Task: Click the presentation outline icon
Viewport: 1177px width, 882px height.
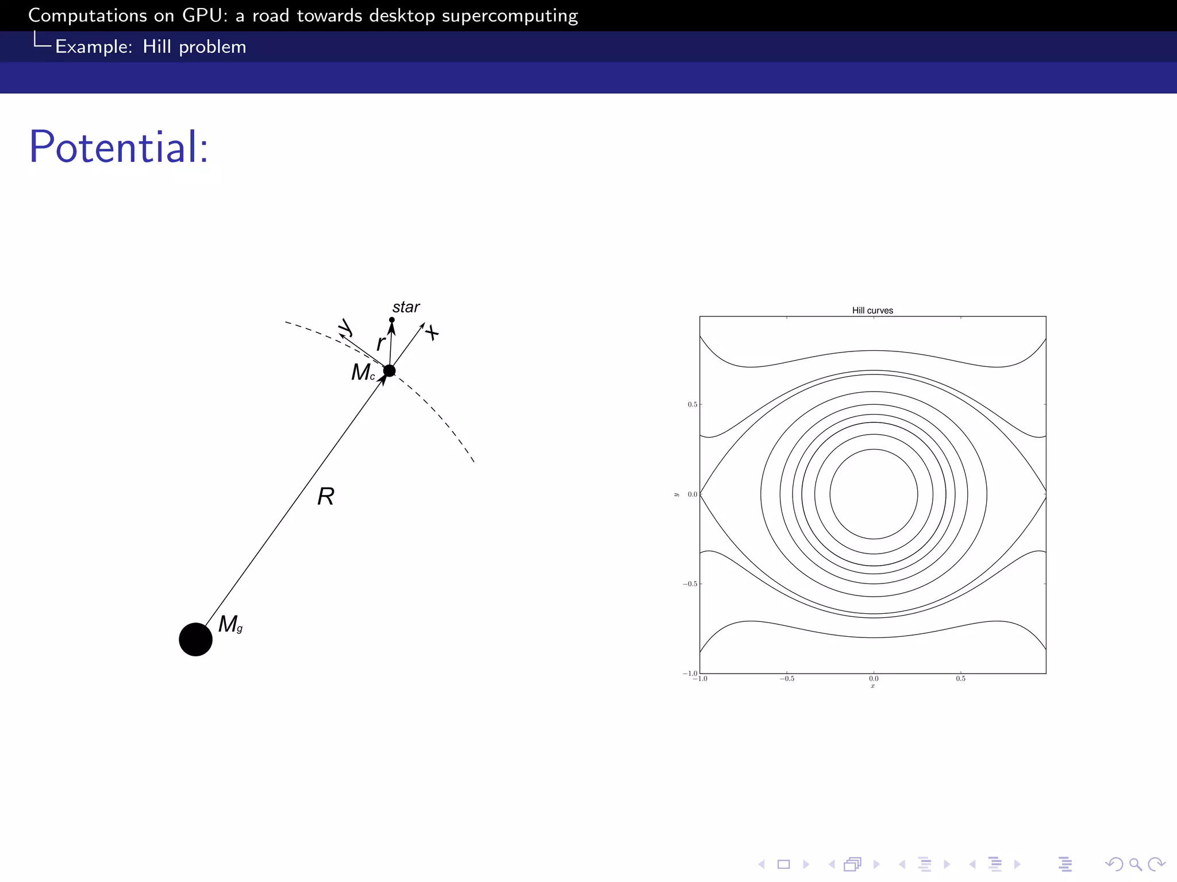Action: [x=1065, y=864]
